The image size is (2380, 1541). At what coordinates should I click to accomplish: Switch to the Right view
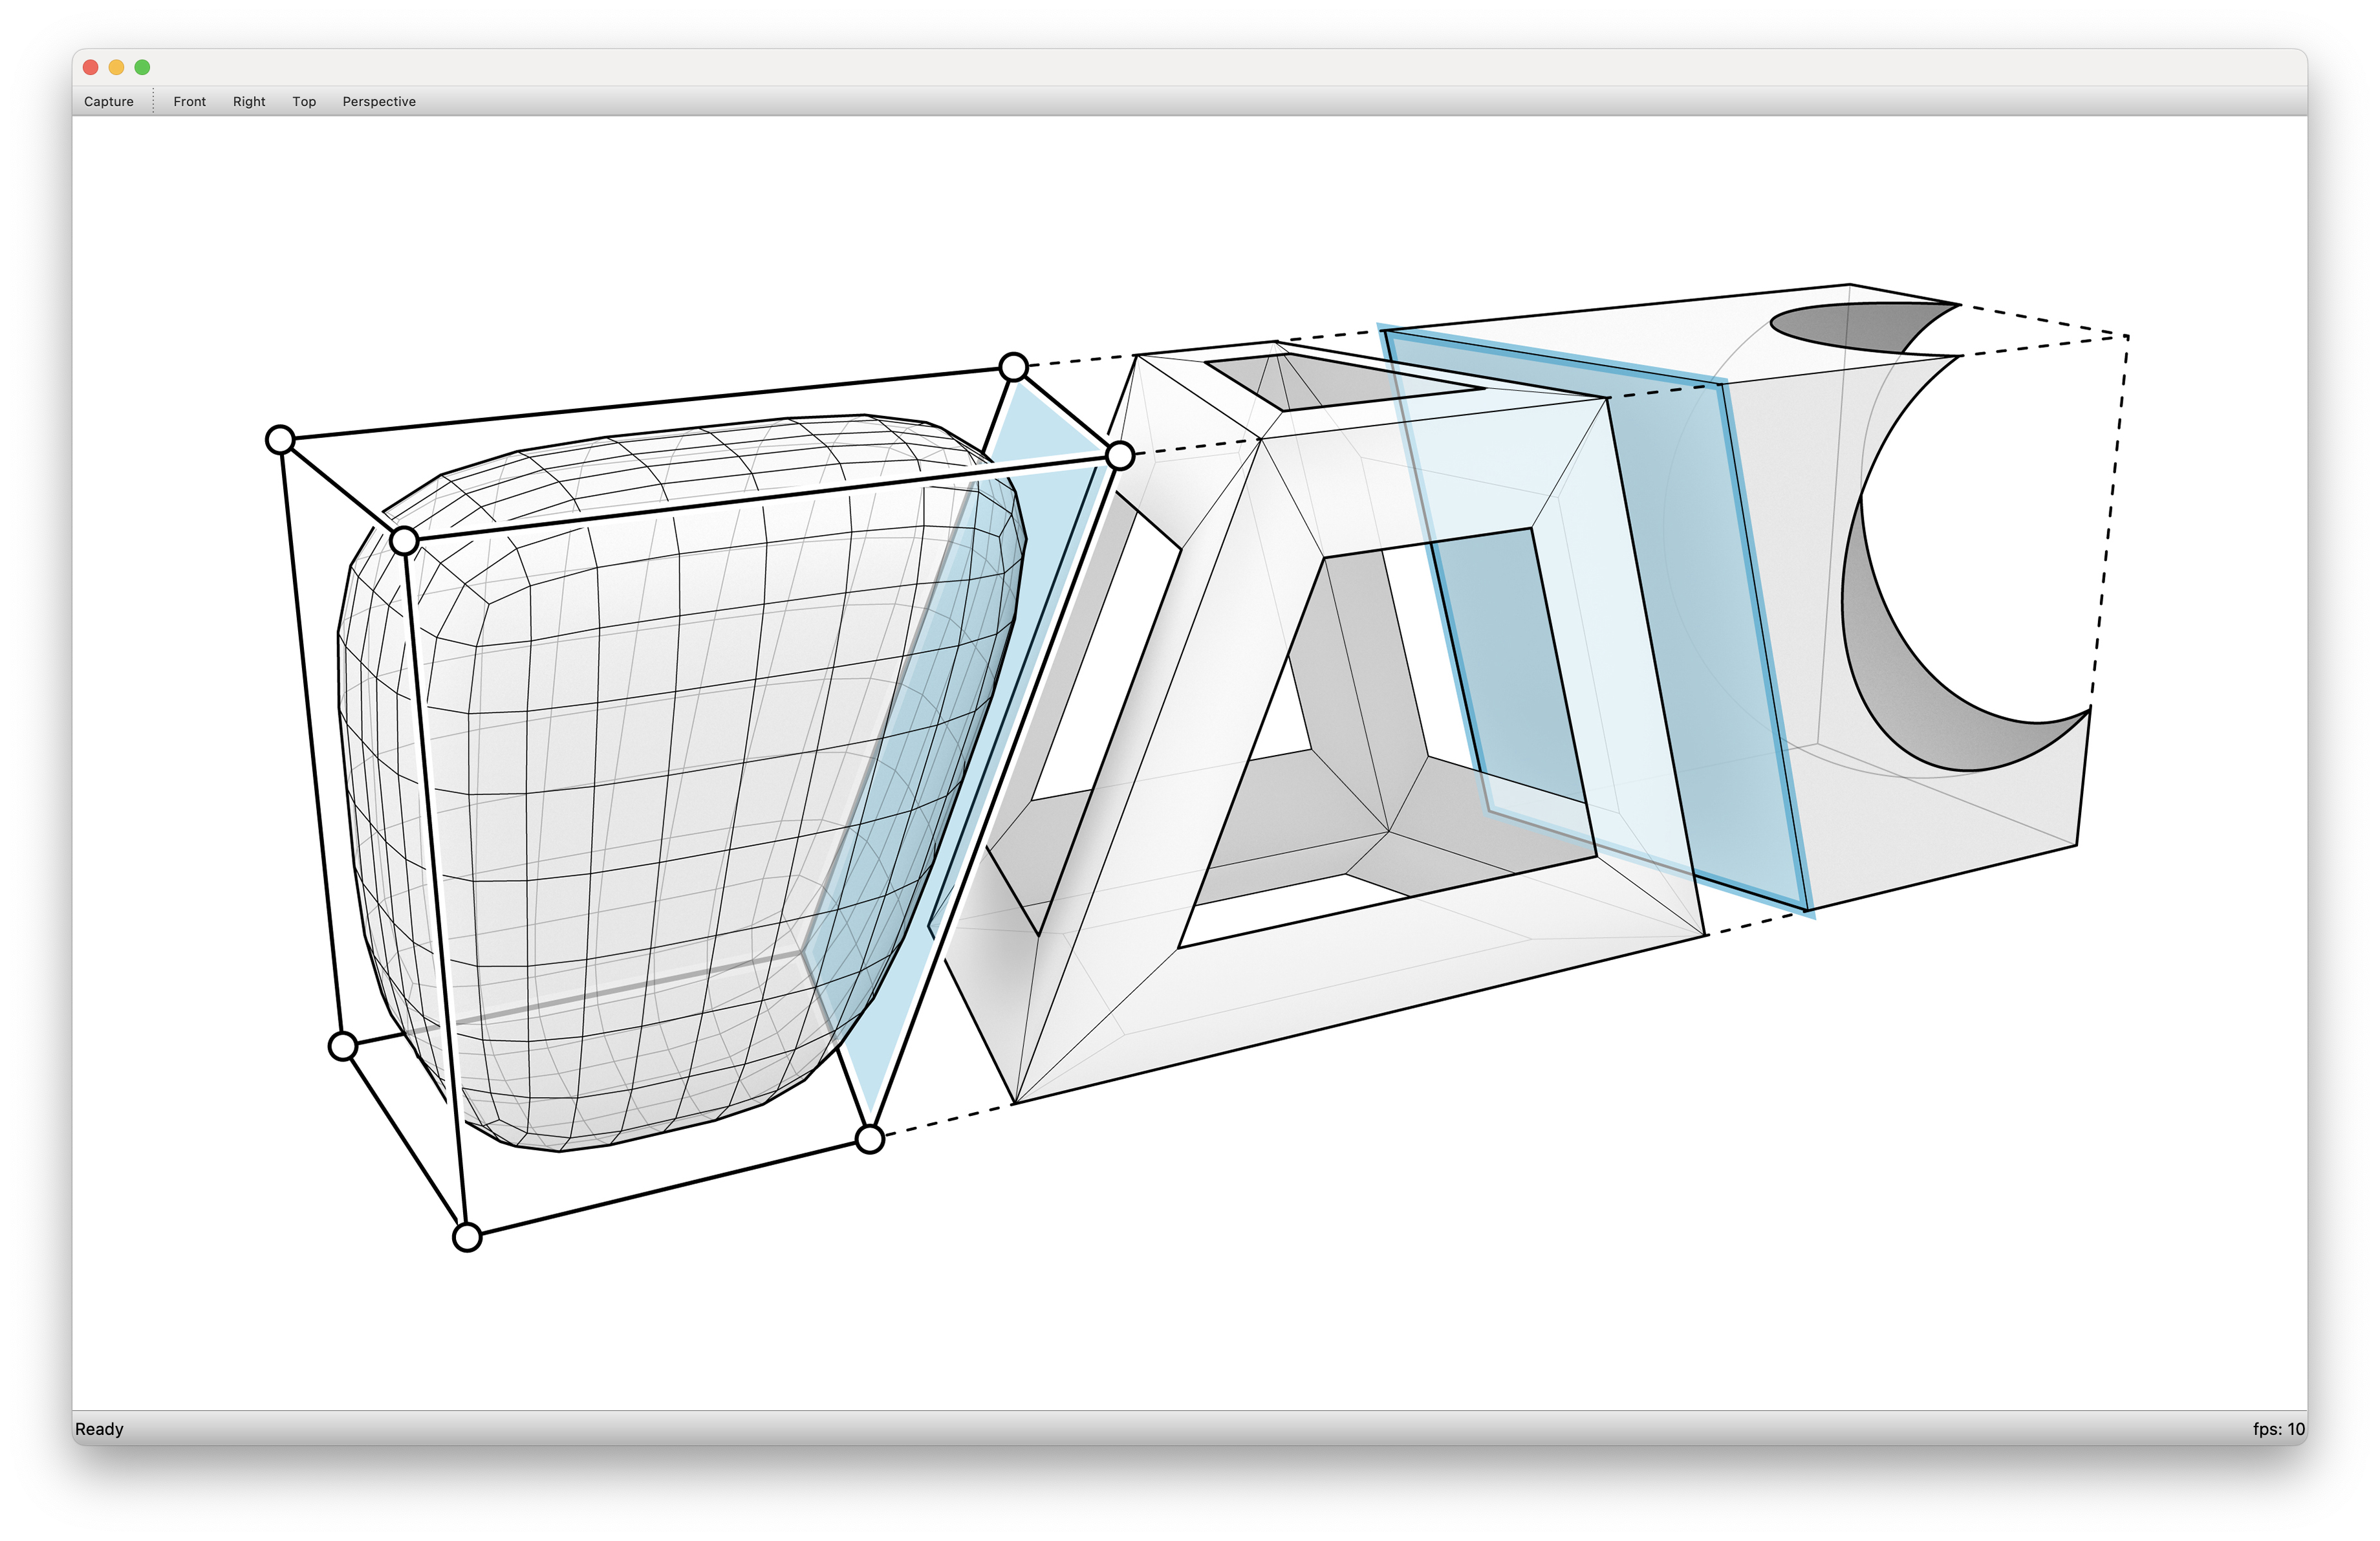[x=249, y=101]
